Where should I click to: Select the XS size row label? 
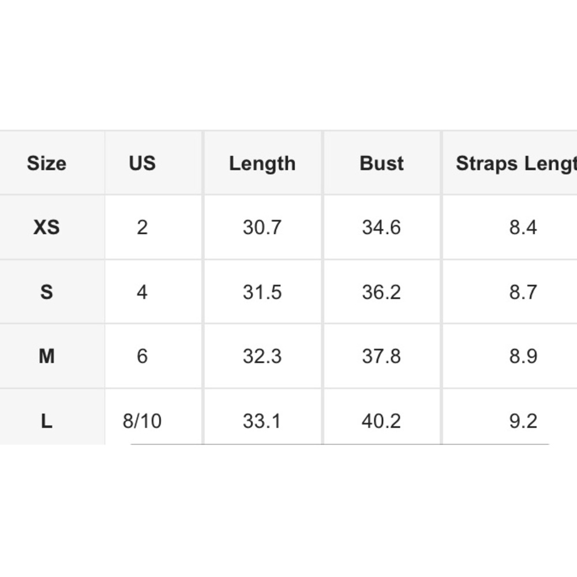point(47,227)
